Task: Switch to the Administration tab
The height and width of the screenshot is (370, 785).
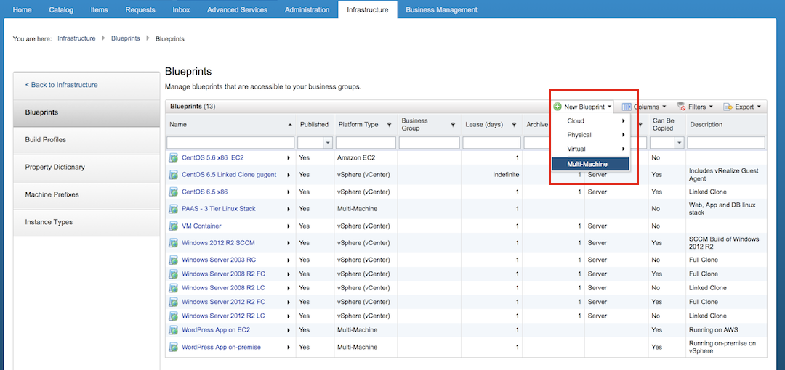Action: (x=307, y=9)
